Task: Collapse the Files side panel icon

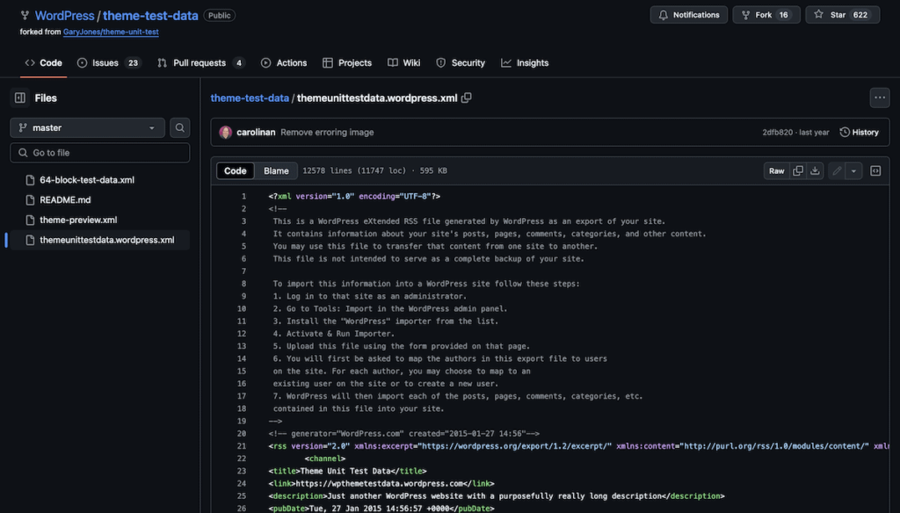Action: pos(20,98)
